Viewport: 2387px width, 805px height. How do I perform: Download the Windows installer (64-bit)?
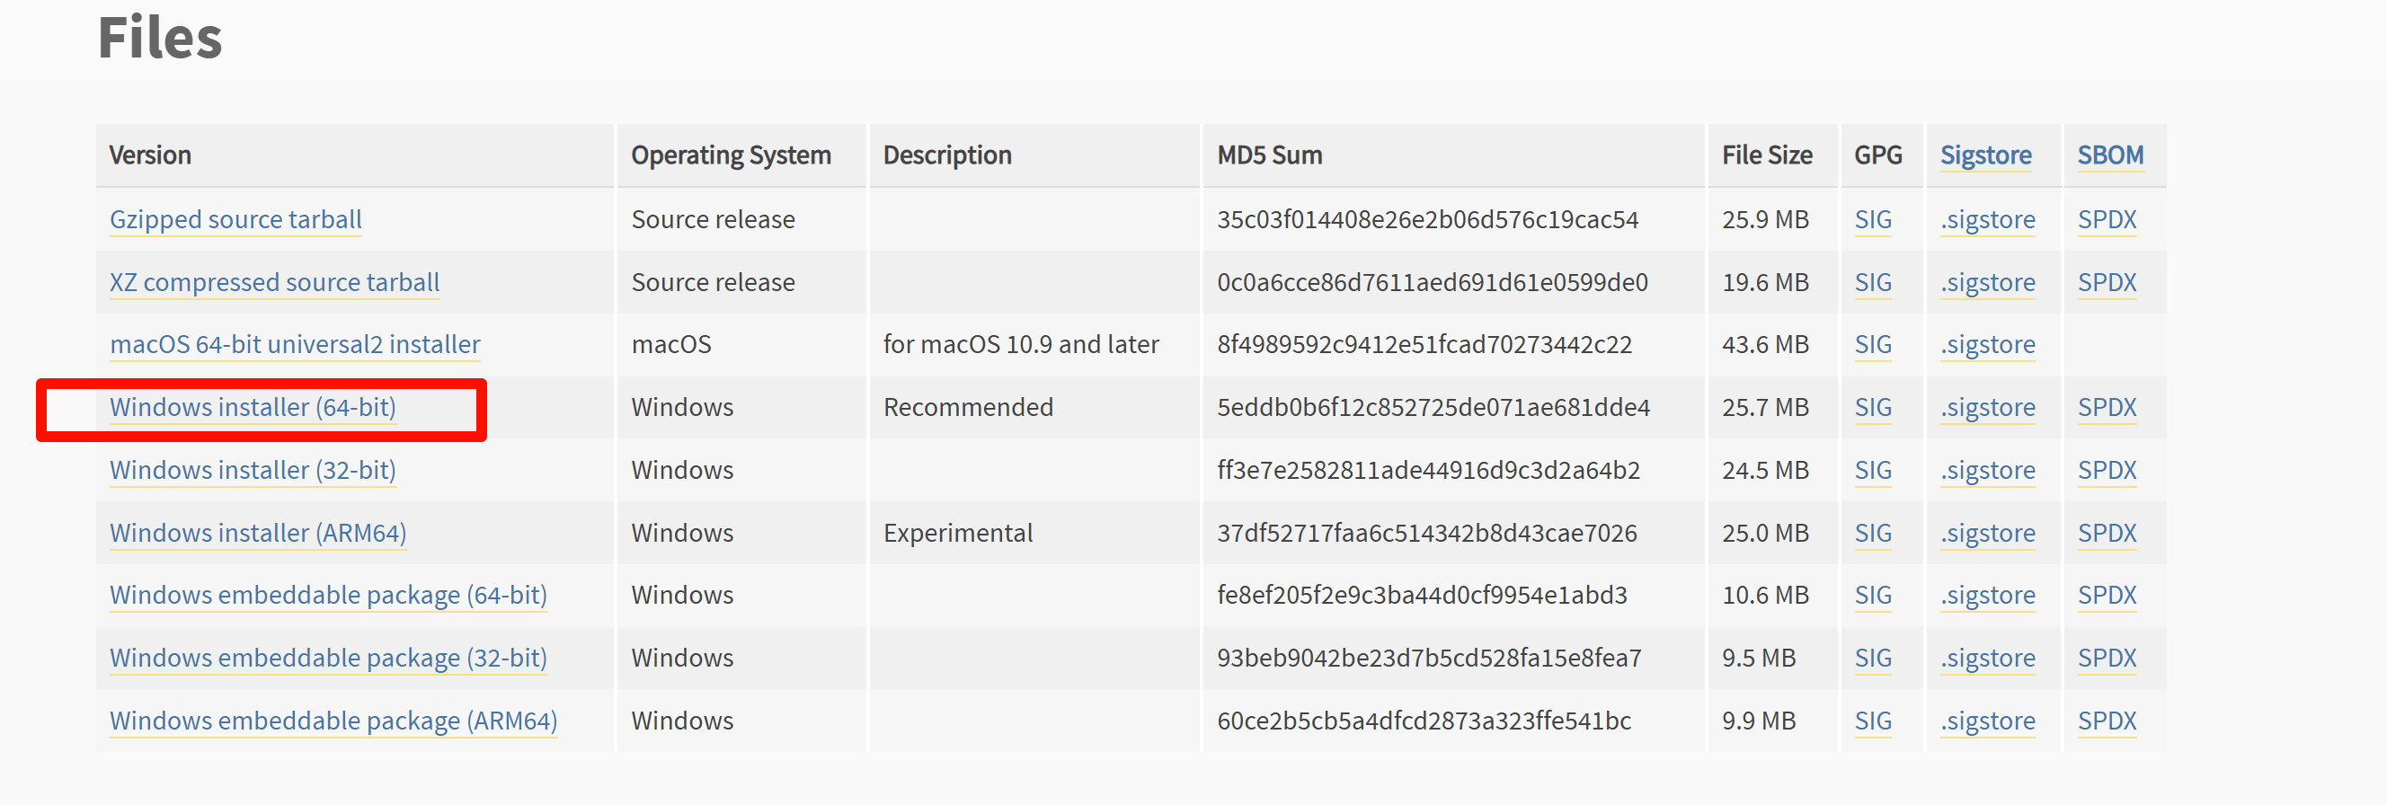[252, 408]
